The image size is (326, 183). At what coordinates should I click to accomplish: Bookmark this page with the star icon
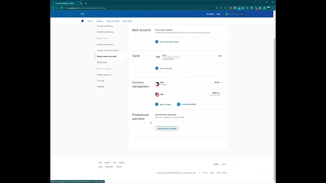point(225,8)
